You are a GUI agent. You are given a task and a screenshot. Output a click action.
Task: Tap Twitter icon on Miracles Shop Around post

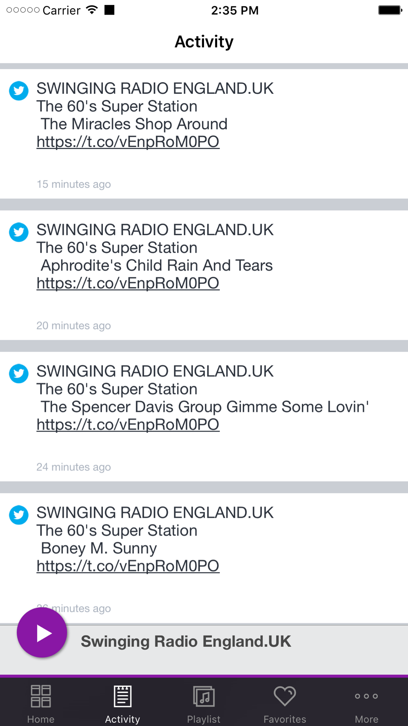point(19,91)
